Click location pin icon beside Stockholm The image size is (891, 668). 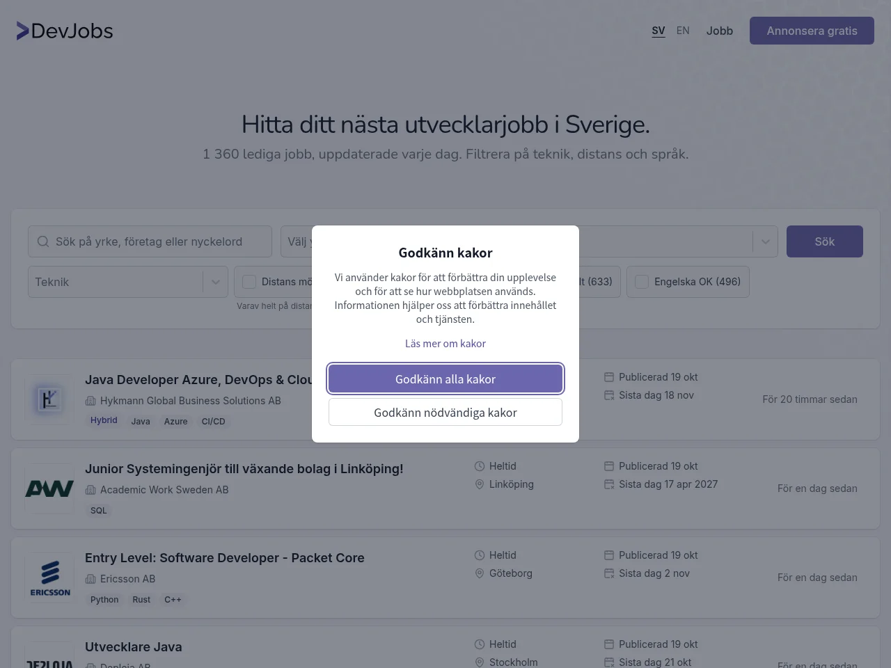pos(480,662)
